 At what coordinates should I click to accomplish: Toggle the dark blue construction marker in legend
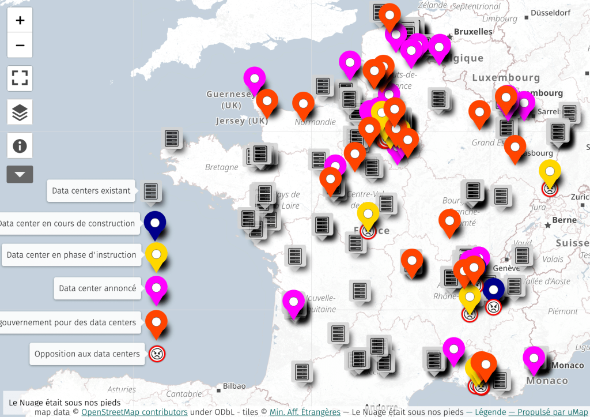155,223
